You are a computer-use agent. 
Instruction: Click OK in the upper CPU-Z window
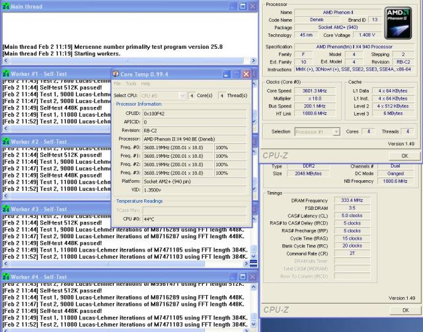tap(404, 156)
